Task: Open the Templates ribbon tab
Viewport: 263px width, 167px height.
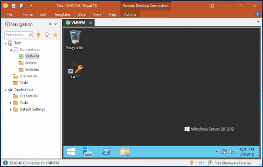Action: [62, 14]
